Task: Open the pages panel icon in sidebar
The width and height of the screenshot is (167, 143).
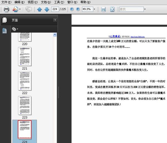Action: pos(4,20)
